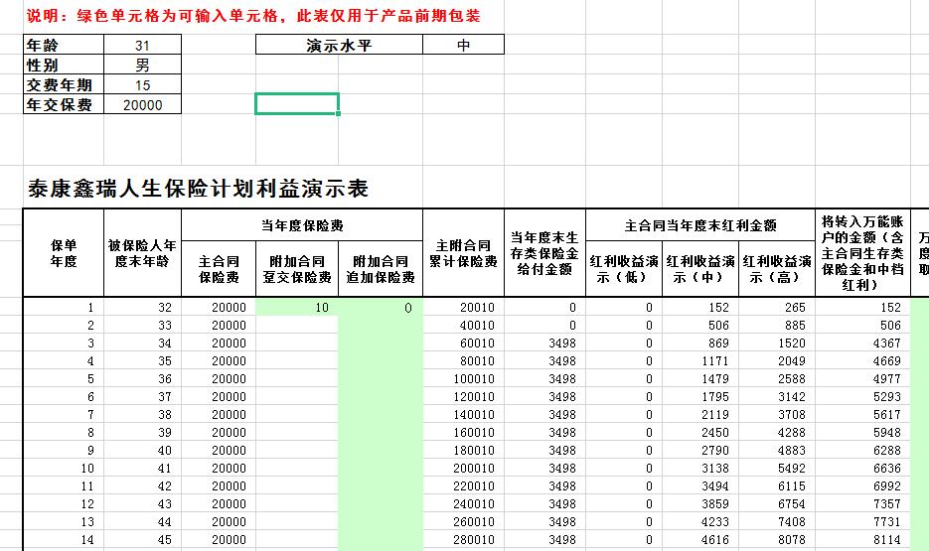This screenshot has height=551, width=929.
Task: Click universal account amount cell 7357
Action: (862, 503)
